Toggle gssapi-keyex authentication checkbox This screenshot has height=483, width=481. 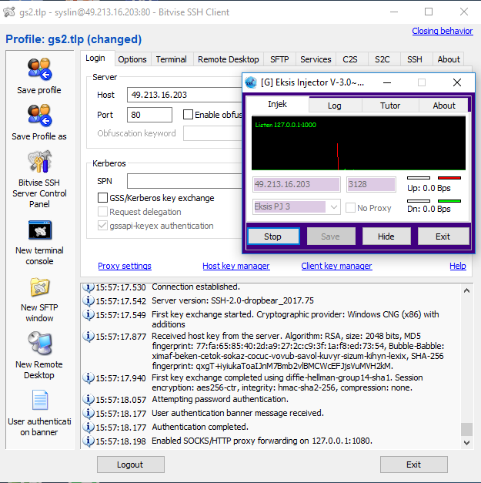pos(102,226)
